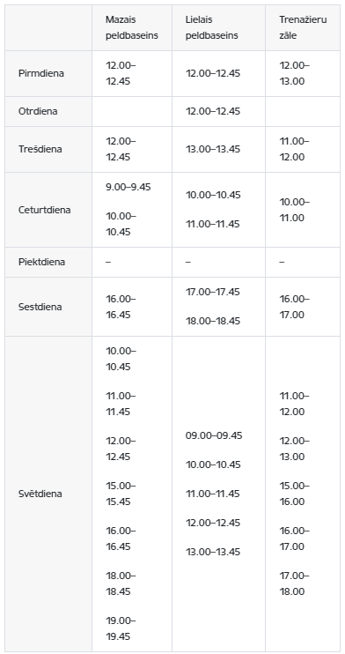This screenshot has width=345, height=654.
Task: Click Sestdiena large pool time 18.00–18.45
Action: click(x=213, y=321)
